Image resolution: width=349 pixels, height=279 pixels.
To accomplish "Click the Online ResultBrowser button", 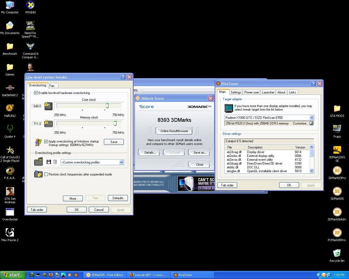I will click(174, 131).
